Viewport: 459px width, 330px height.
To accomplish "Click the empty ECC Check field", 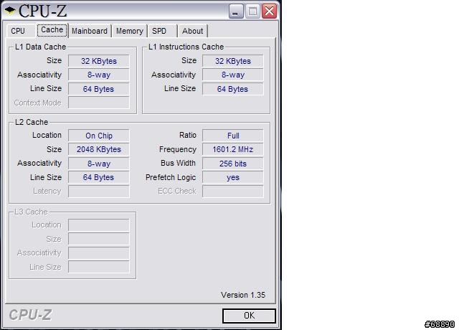I will (232, 192).
